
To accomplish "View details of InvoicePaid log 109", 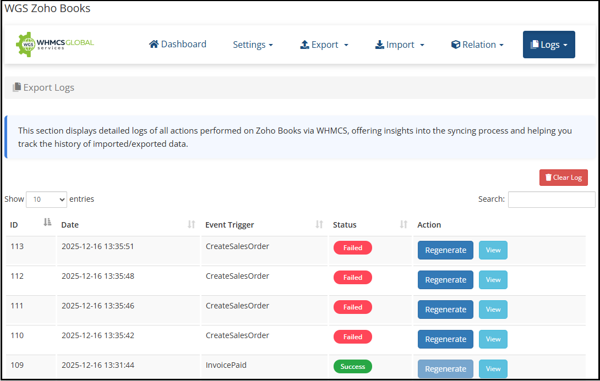I will (x=493, y=369).
